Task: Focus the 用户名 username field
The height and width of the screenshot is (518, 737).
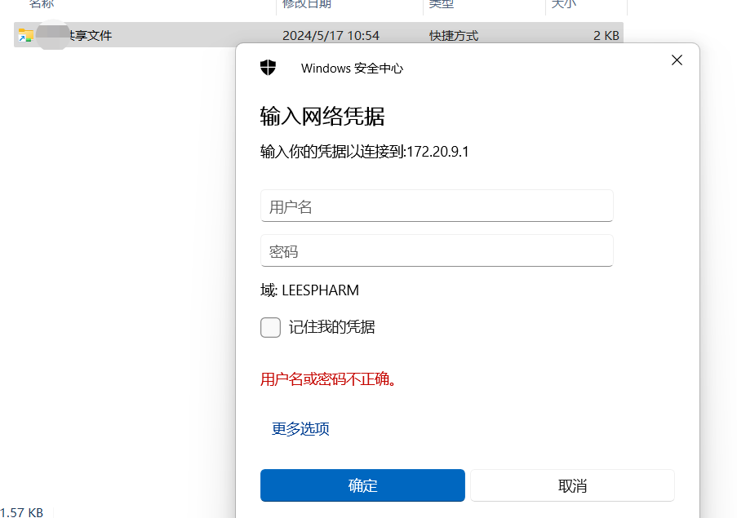Action: coord(437,206)
